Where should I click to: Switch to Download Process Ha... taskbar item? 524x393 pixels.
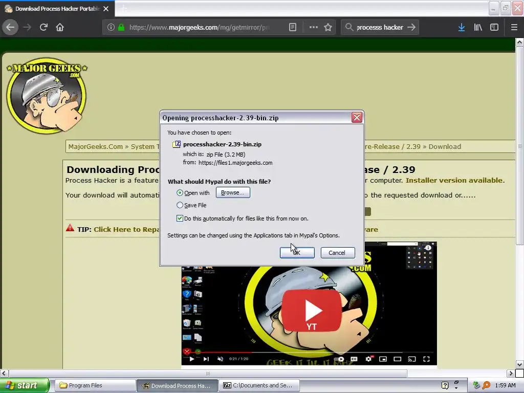(x=177, y=385)
